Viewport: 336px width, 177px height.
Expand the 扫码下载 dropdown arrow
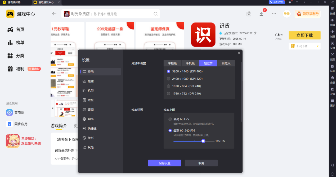(317, 46)
